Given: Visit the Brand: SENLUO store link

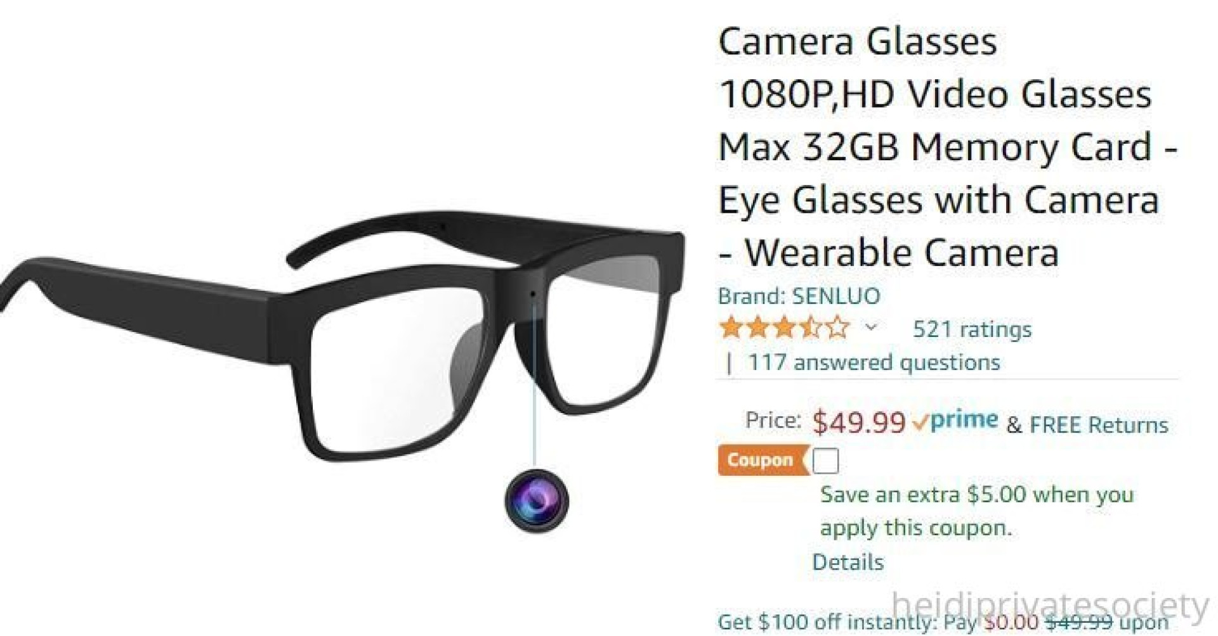Looking at the screenshot, I should pos(799,296).
